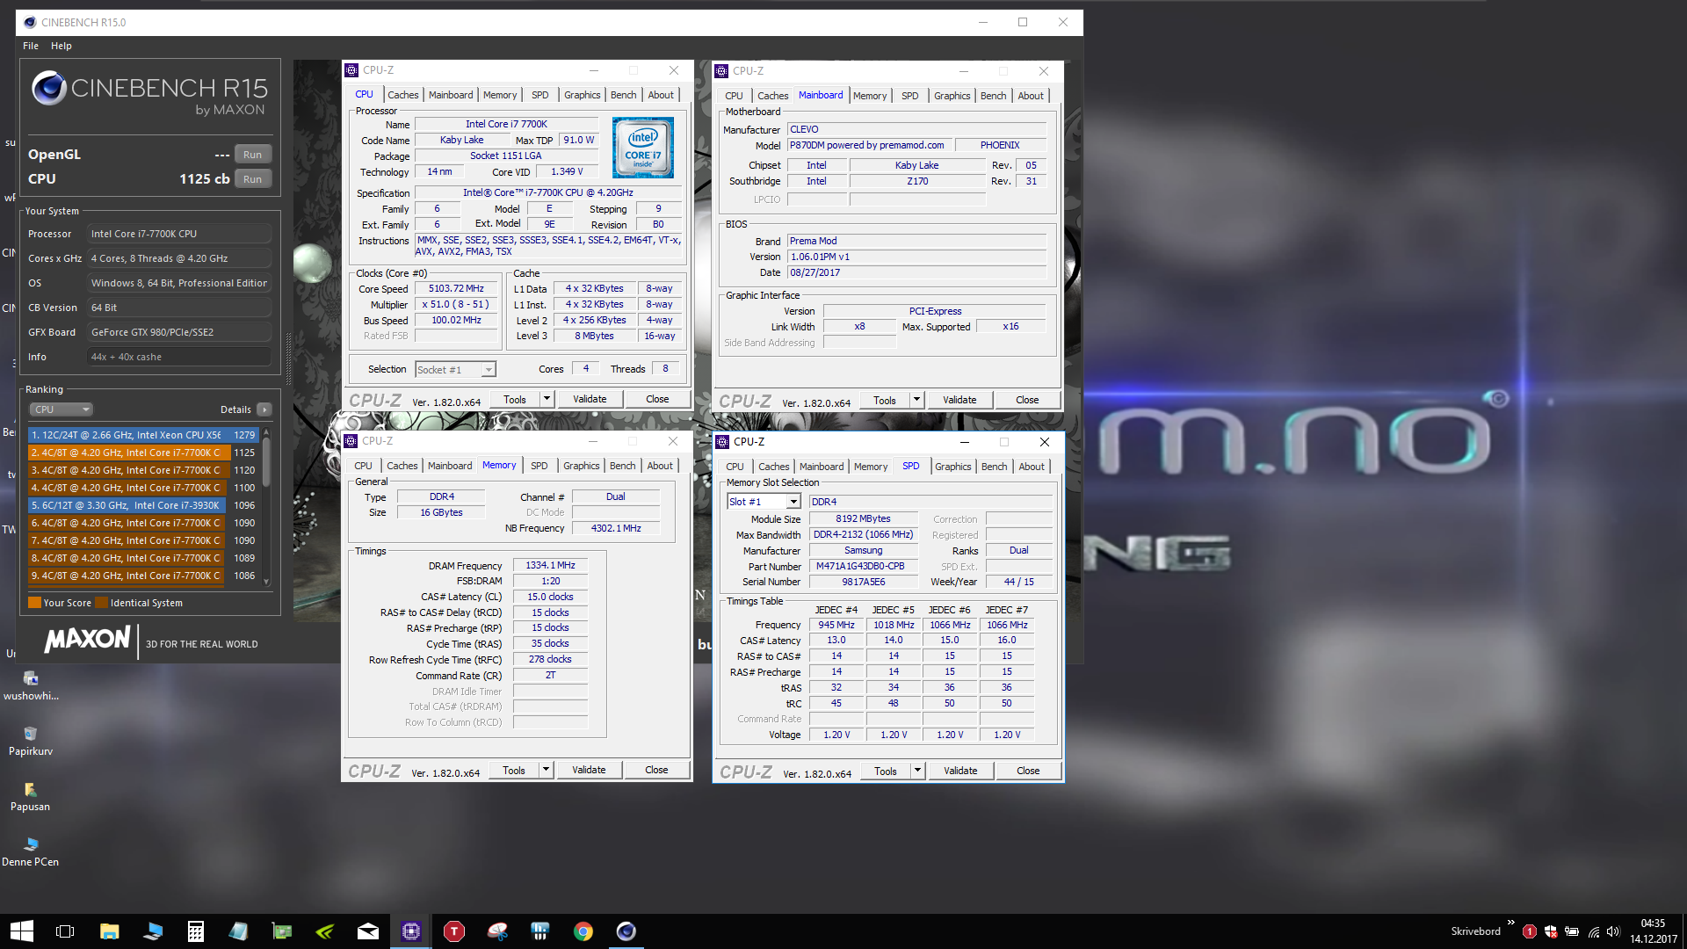Open Google Chrome from taskbar
This screenshot has height=949, width=1687.
(583, 931)
